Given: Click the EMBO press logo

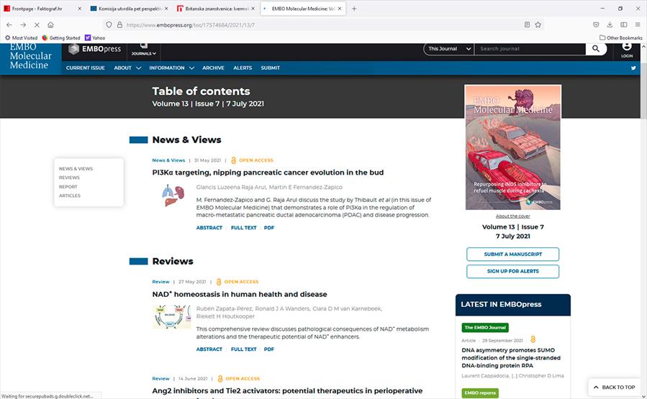Looking at the screenshot, I should coord(94,49).
